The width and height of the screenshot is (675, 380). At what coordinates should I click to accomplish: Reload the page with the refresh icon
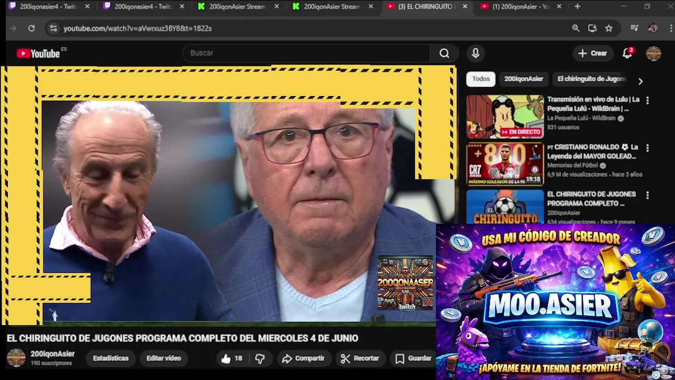tap(32, 28)
